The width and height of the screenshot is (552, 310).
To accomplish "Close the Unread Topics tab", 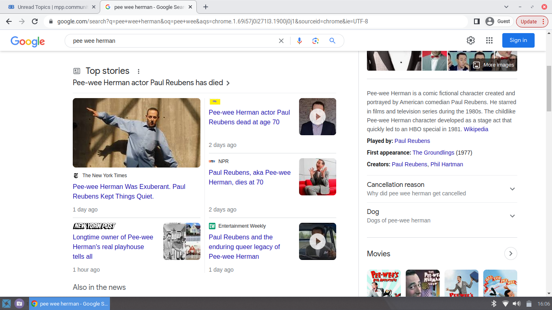I will coord(94,7).
